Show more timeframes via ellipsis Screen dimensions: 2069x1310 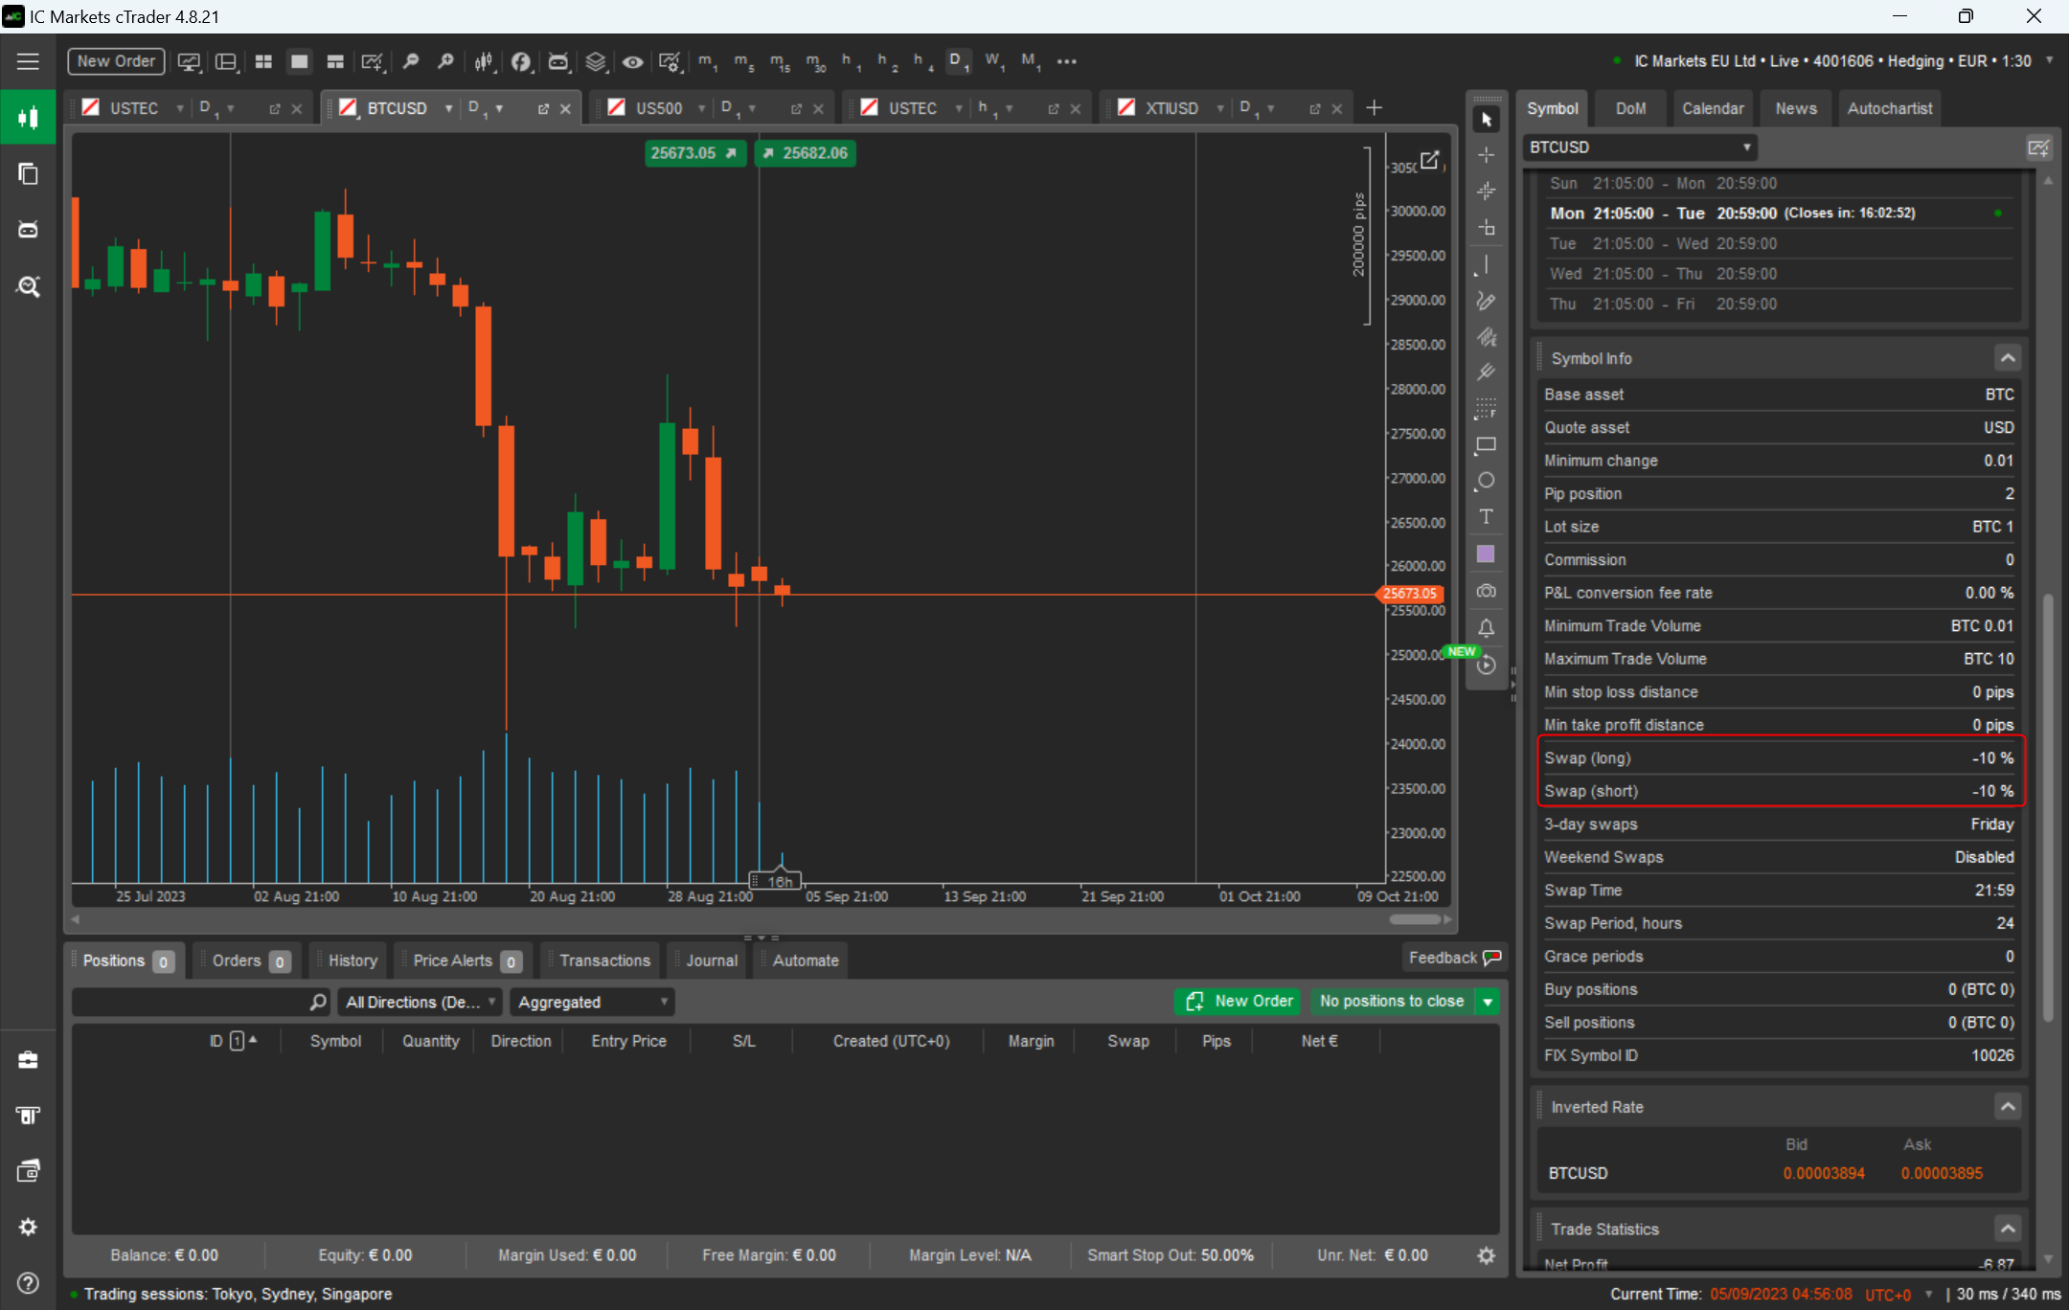pos(1066,61)
